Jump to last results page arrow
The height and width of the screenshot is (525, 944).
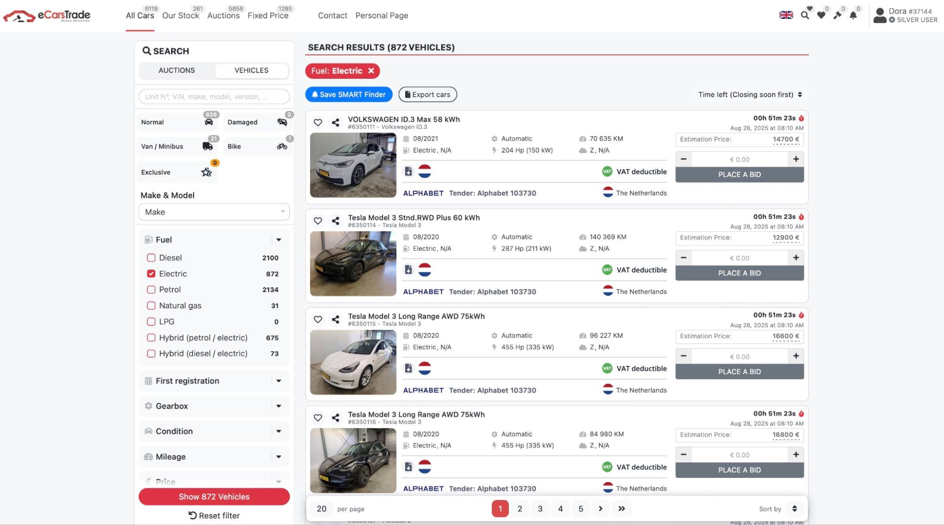tap(621, 508)
